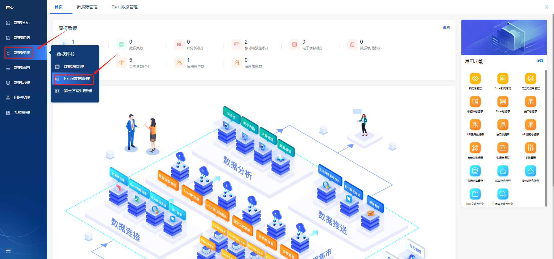
Task: Switch to the 首页 tab
Action: 59,7
